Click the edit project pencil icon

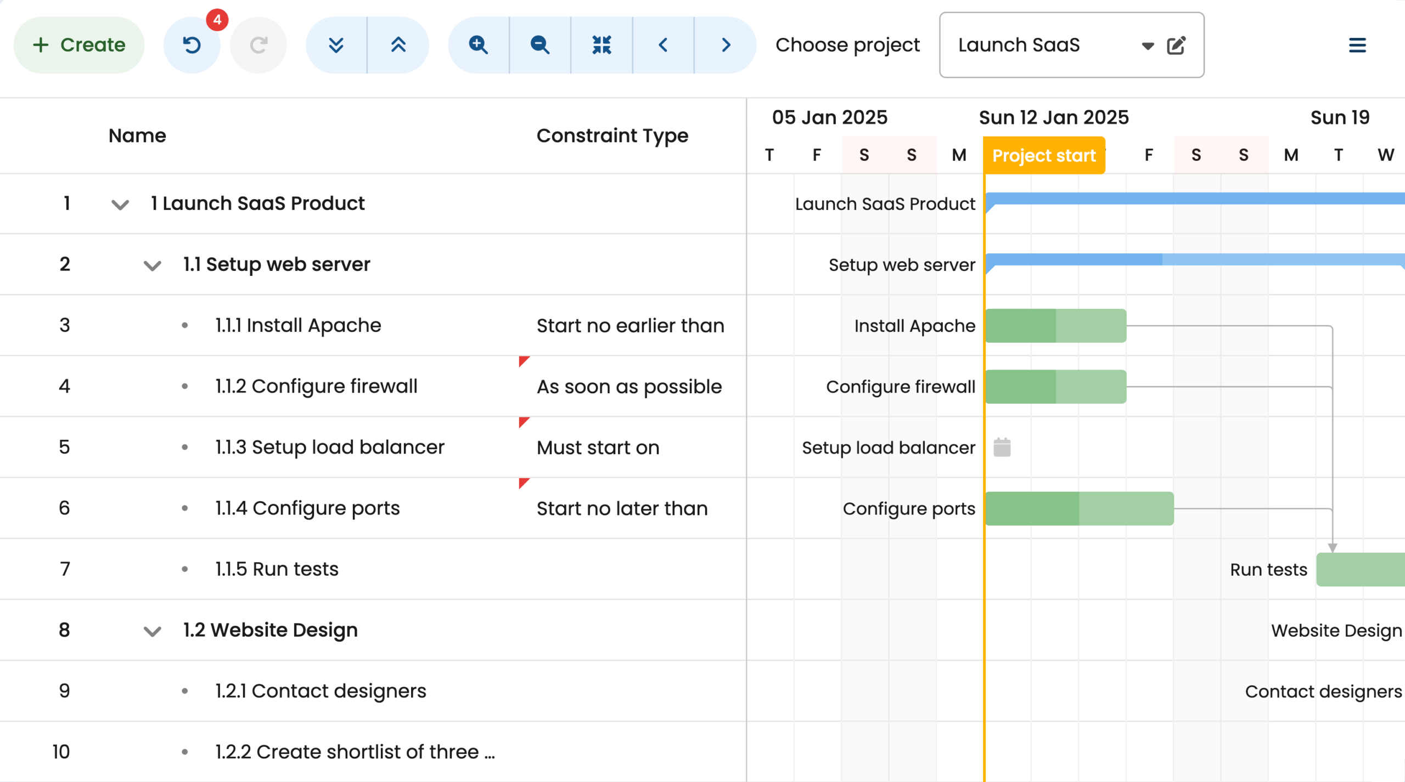tap(1176, 45)
